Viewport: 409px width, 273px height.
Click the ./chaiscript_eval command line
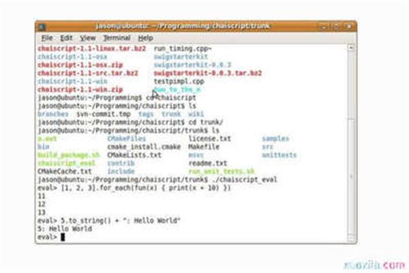click(157, 179)
